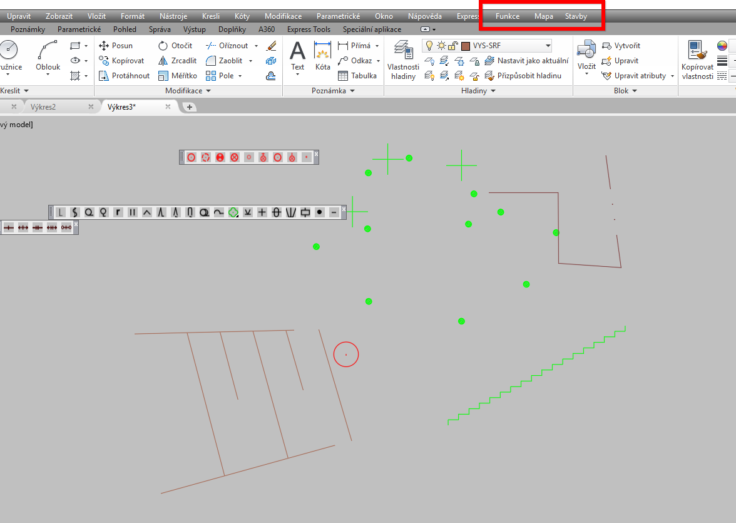Open the Funkce menu

coord(507,16)
